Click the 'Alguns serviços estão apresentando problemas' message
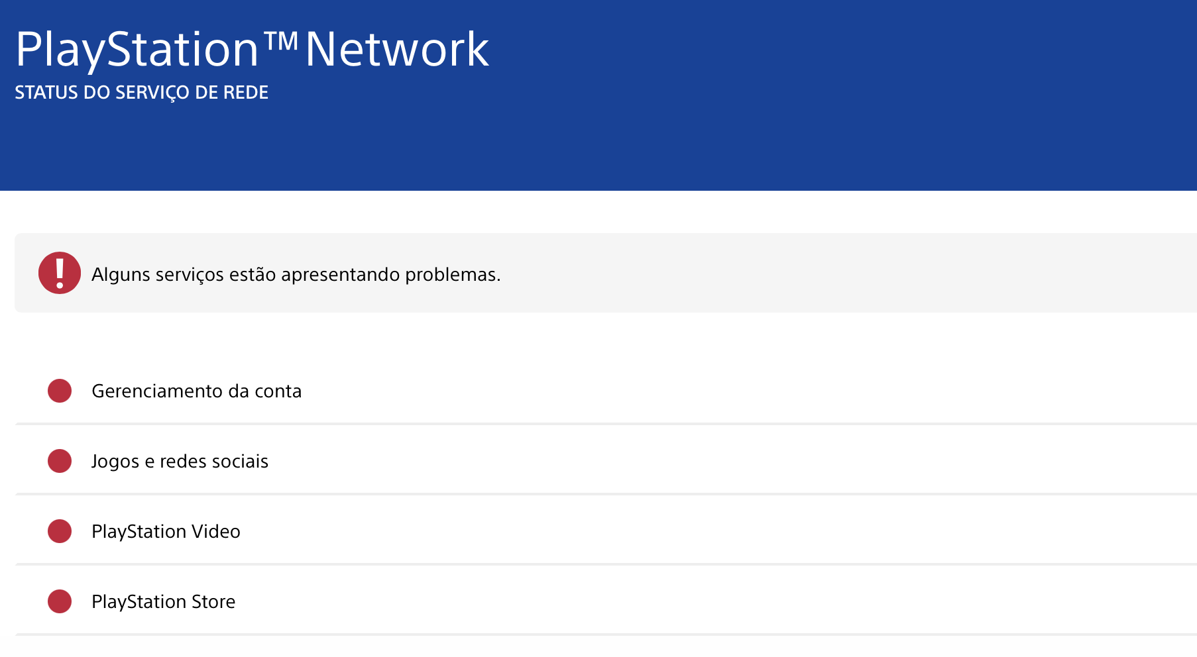Image resolution: width=1197 pixels, height=657 pixels. (296, 274)
